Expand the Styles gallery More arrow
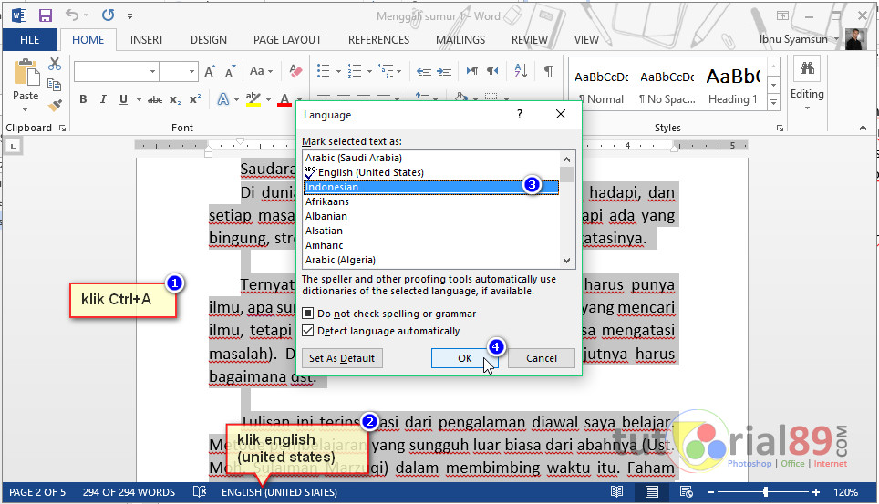 point(773,102)
